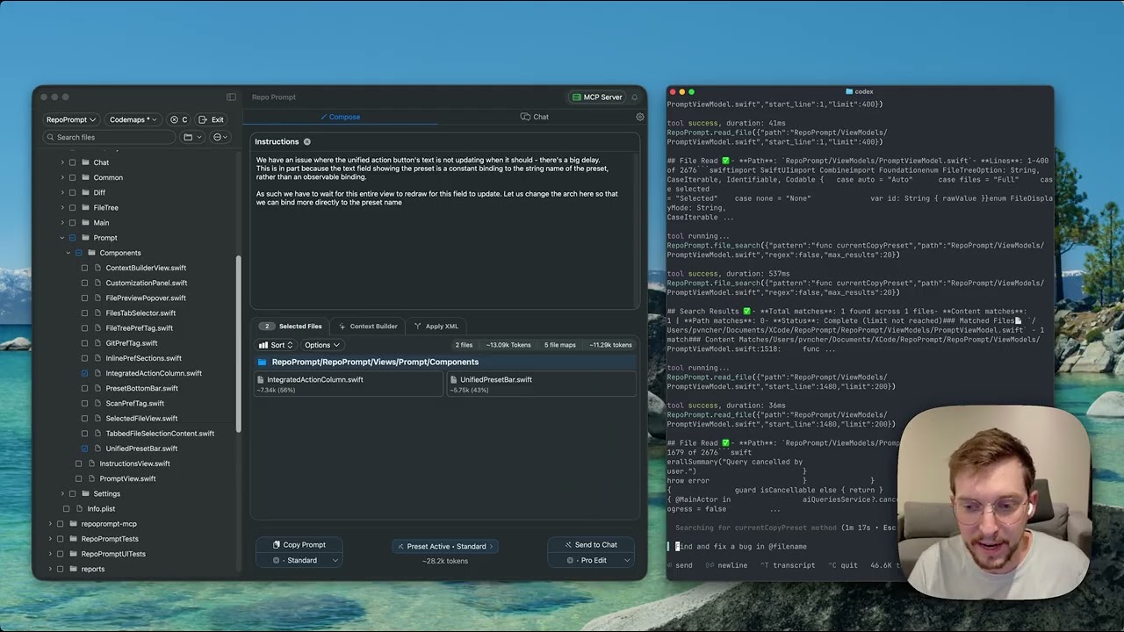Screen dimensions: 1124x632
Task: Click the codex terminal prompt input line
Action: (782, 546)
